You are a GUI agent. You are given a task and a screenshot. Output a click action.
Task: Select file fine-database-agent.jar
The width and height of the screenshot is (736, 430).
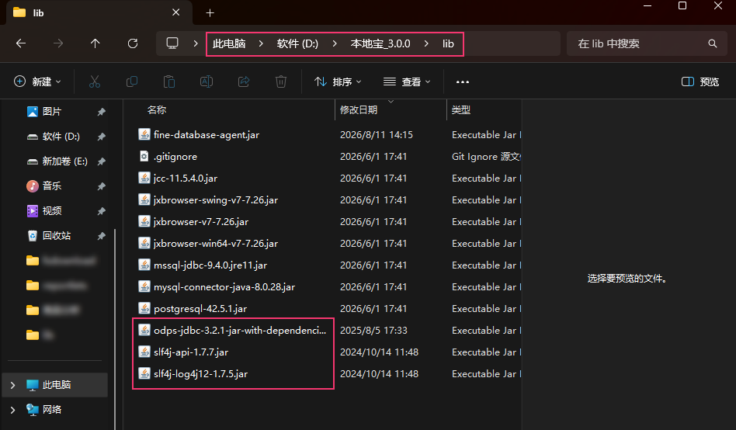(x=207, y=135)
